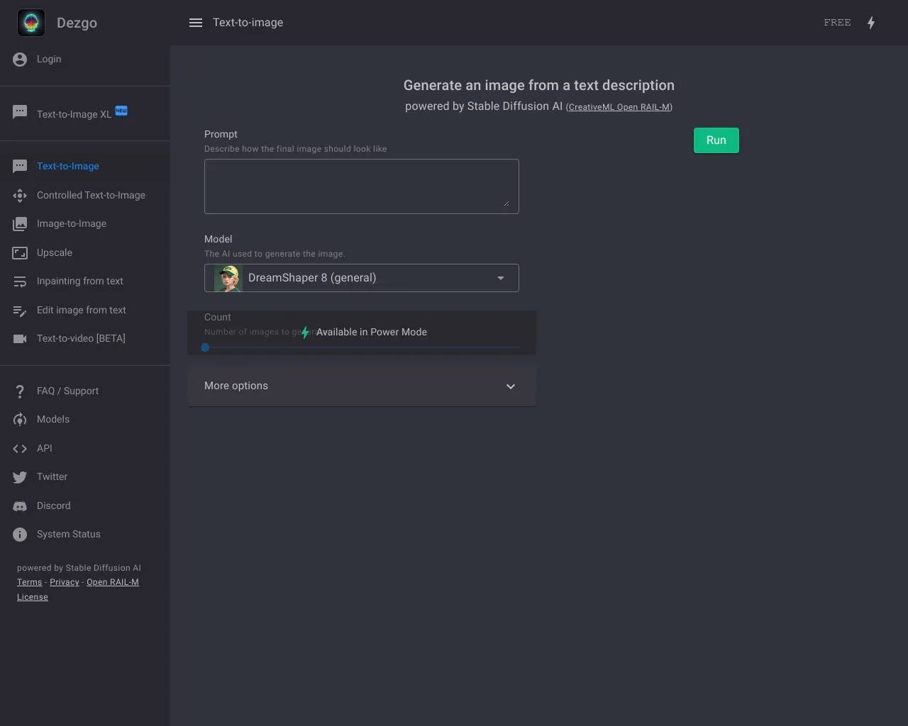Select the DreamShaper 8 (general) combo box
Viewport: 908px width, 726px height.
362,278
